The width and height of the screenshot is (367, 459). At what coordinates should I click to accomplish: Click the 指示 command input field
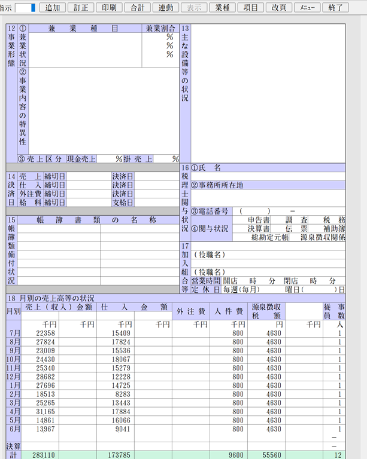tap(25, 8)
